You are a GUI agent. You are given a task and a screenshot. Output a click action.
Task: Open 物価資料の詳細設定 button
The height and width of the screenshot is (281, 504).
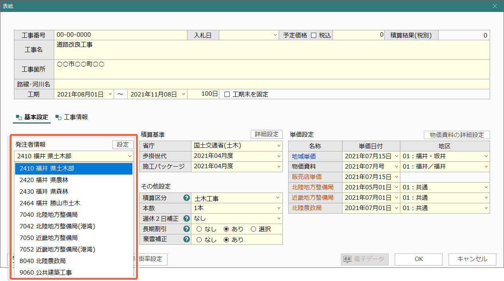(x=457, y=135)
